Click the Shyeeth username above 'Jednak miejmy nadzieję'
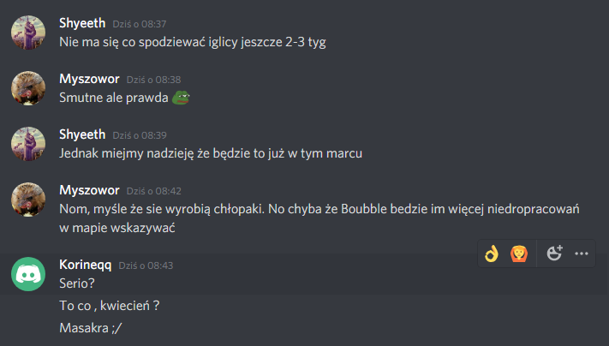609x346 pixels. coord(82,134)
